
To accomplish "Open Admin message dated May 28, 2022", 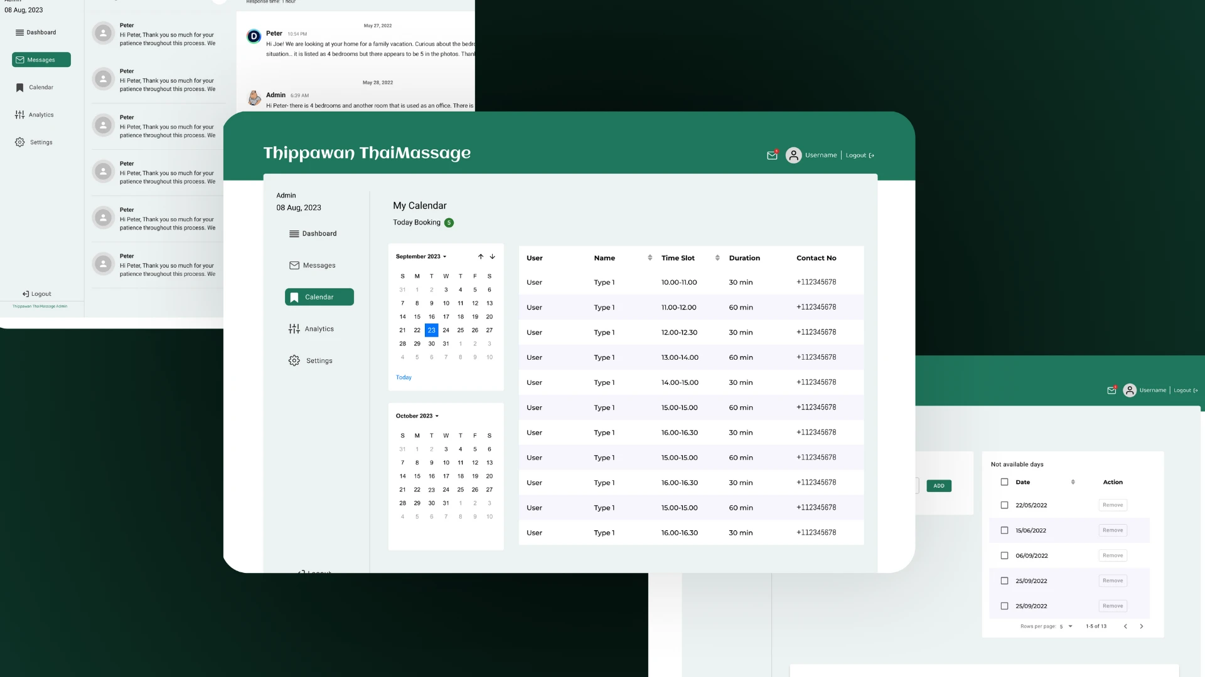I will click(x=361, y=100).
